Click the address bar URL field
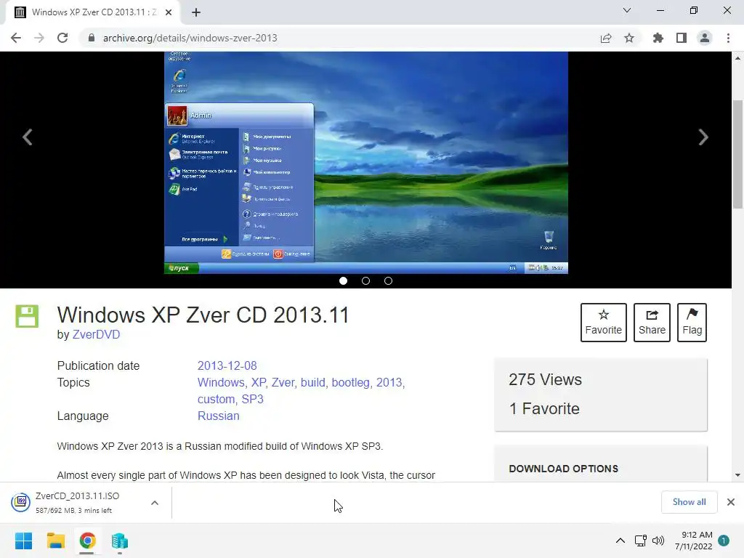The width and height of the screenshot is (744, 558). coord(341,38)
